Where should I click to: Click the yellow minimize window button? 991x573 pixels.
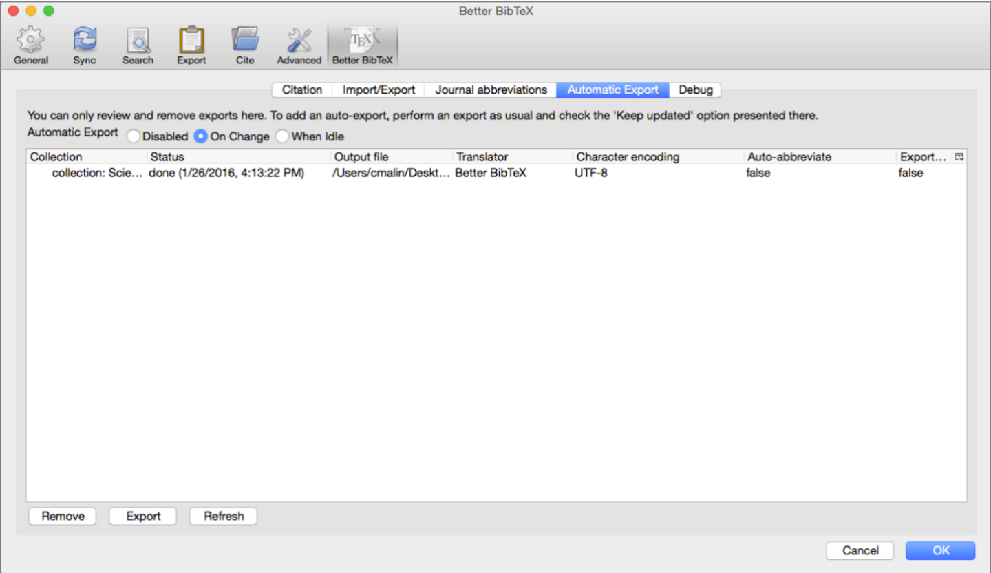click(x=30, y=11)
